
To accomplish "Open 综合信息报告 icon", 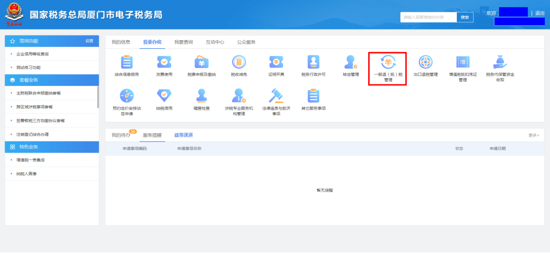I will pyautogui.click(x=127, y=62).
